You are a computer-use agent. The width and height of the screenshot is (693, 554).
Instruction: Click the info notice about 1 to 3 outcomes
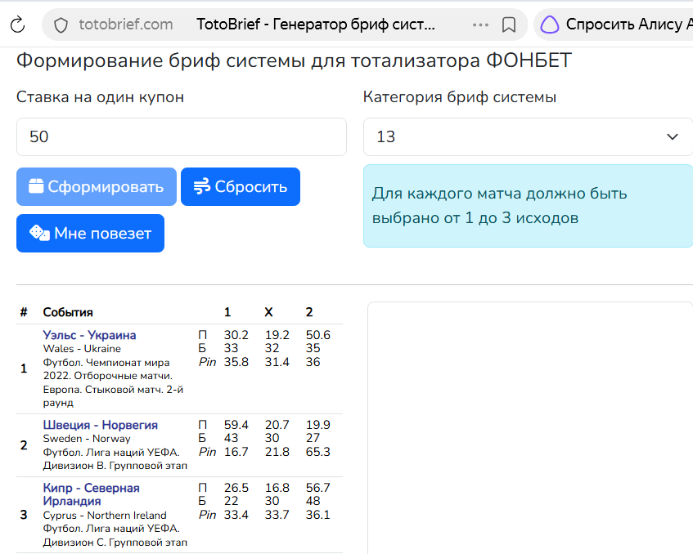(529, 206)
